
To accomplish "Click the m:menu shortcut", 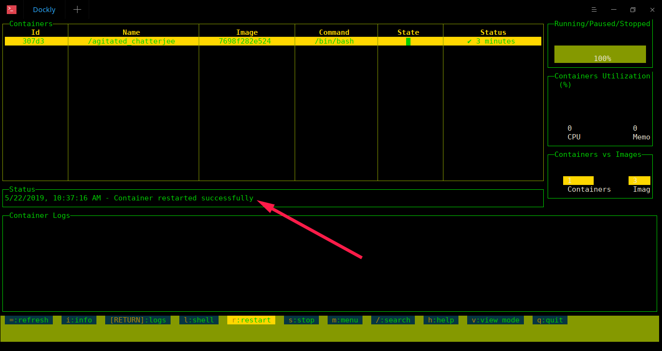I will (345, 320).
